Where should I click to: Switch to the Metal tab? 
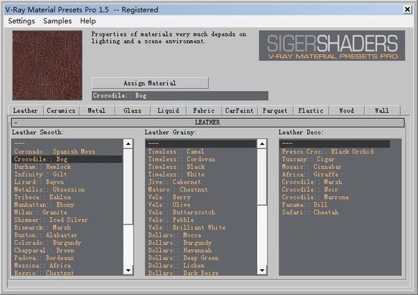97,110
